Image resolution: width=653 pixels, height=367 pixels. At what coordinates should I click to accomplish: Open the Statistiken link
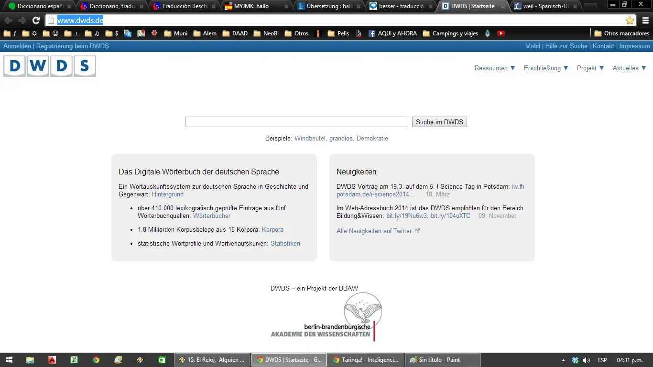coord(285,244)
